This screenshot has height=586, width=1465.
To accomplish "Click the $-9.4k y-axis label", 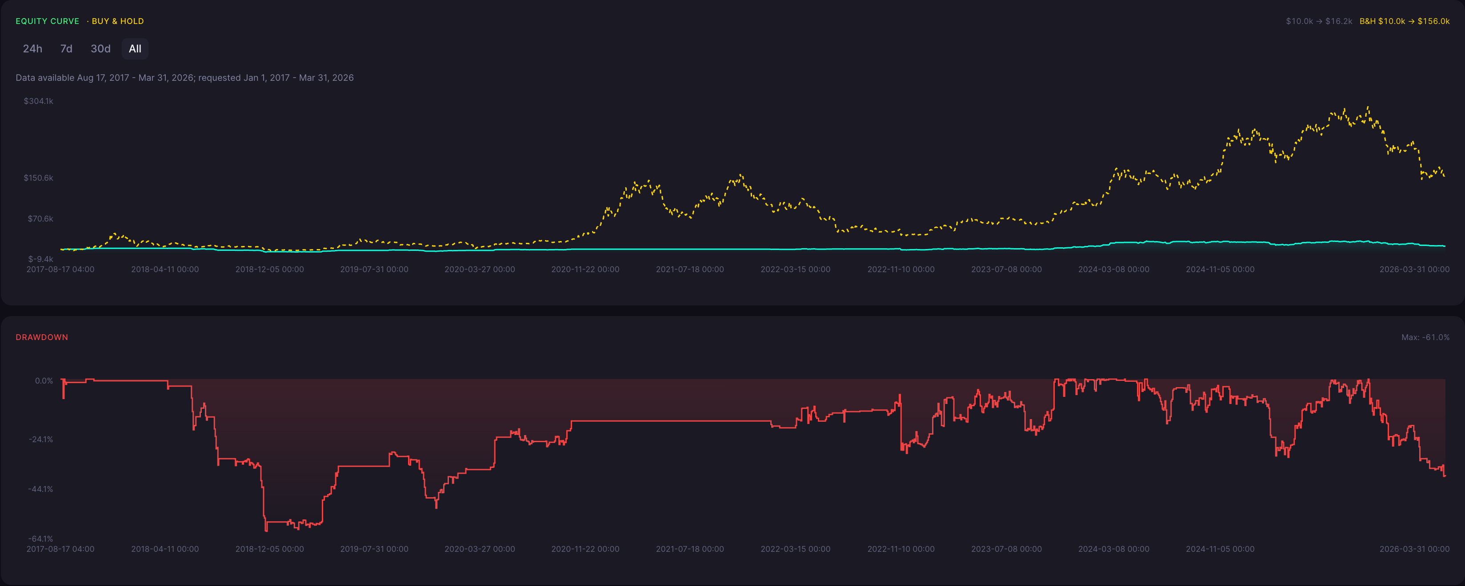I will pyautogui.click(x=40, y=259).
